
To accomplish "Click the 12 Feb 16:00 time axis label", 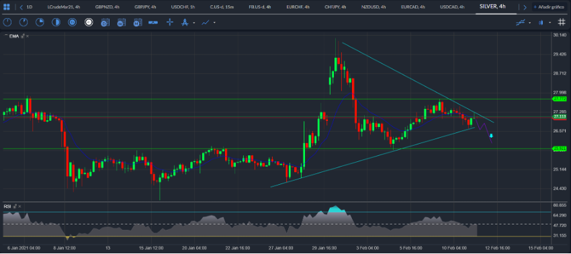I will pos(496,248).
